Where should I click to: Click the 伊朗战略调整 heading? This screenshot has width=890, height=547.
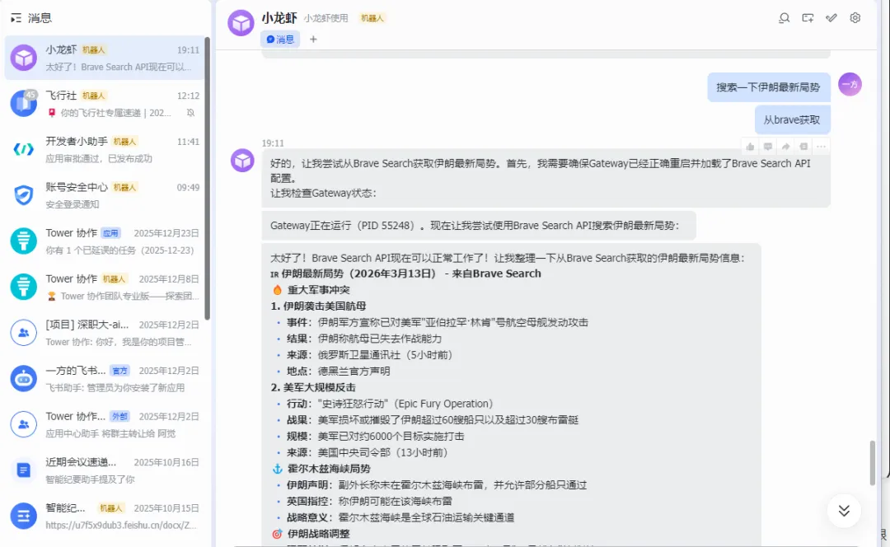(x=318, y=534)
